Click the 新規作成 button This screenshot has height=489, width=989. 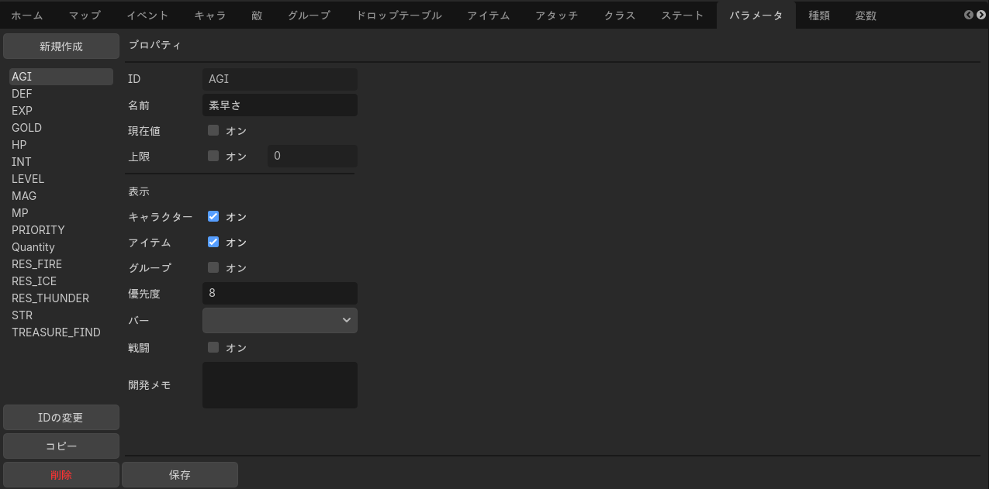click(61, 46)
